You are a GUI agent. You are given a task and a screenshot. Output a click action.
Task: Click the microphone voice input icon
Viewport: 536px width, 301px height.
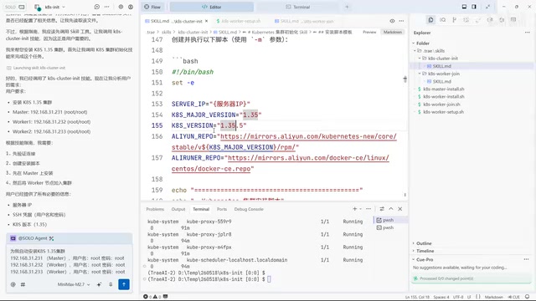point(111,284)
